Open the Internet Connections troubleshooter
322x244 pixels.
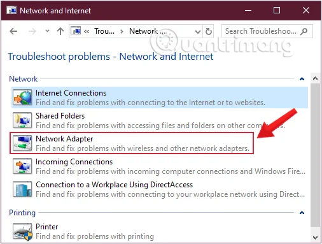[160, 97]
